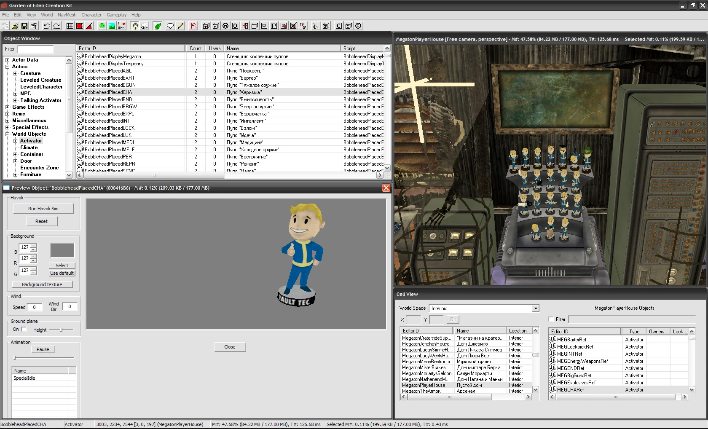Toggle the plain black grid toolbar icon

70,26
